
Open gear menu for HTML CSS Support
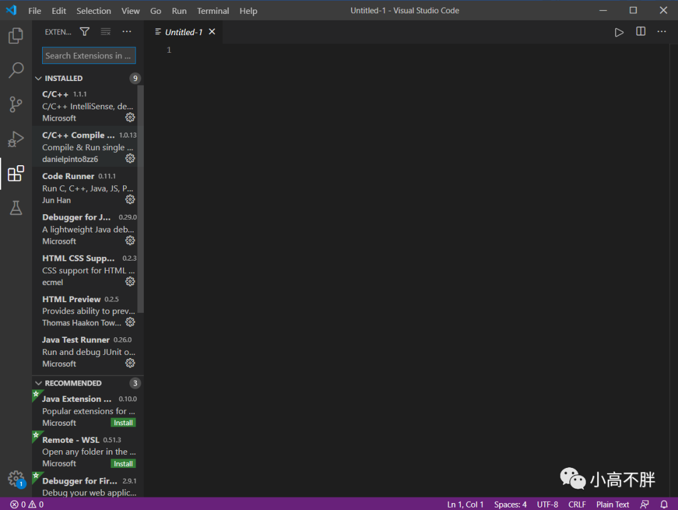130,281
